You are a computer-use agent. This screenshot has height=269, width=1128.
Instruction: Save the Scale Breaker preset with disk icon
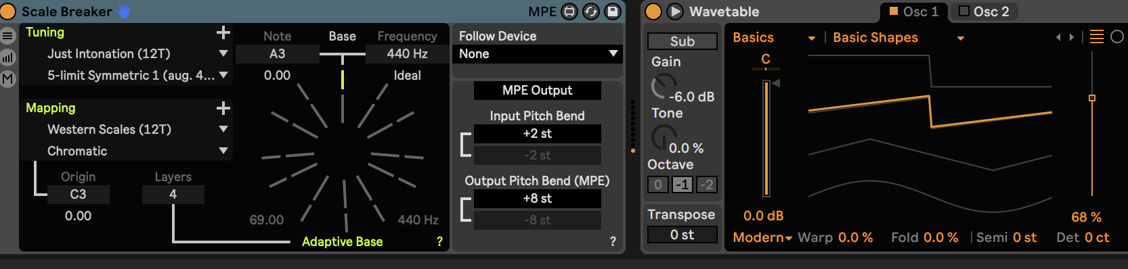[x=613, y=11]
